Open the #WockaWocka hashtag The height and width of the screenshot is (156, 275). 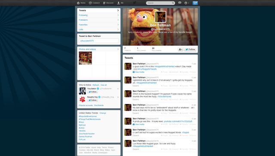coord(164,97)
